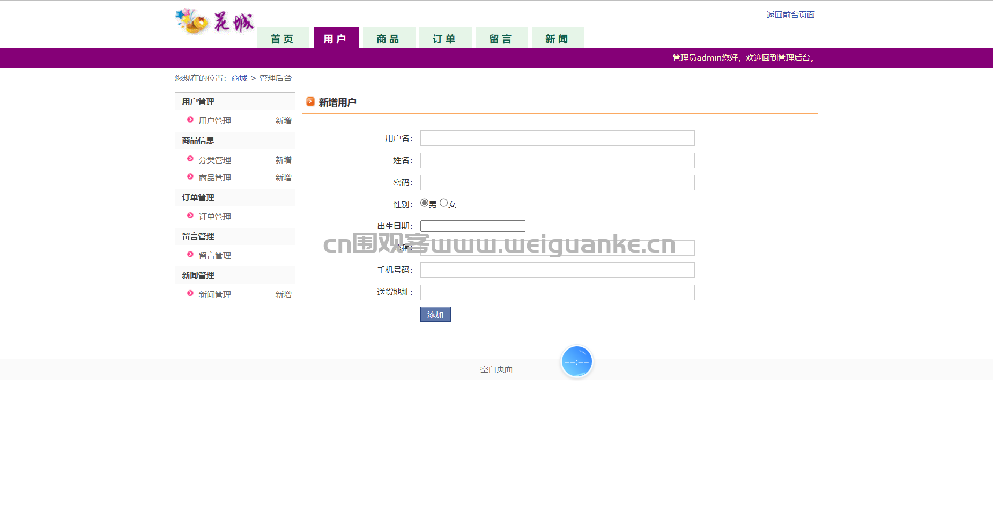The width and height of the screenshot is (993, 505).
Task: Open 订单管理 sidebar link
Action: click(214, 217)
